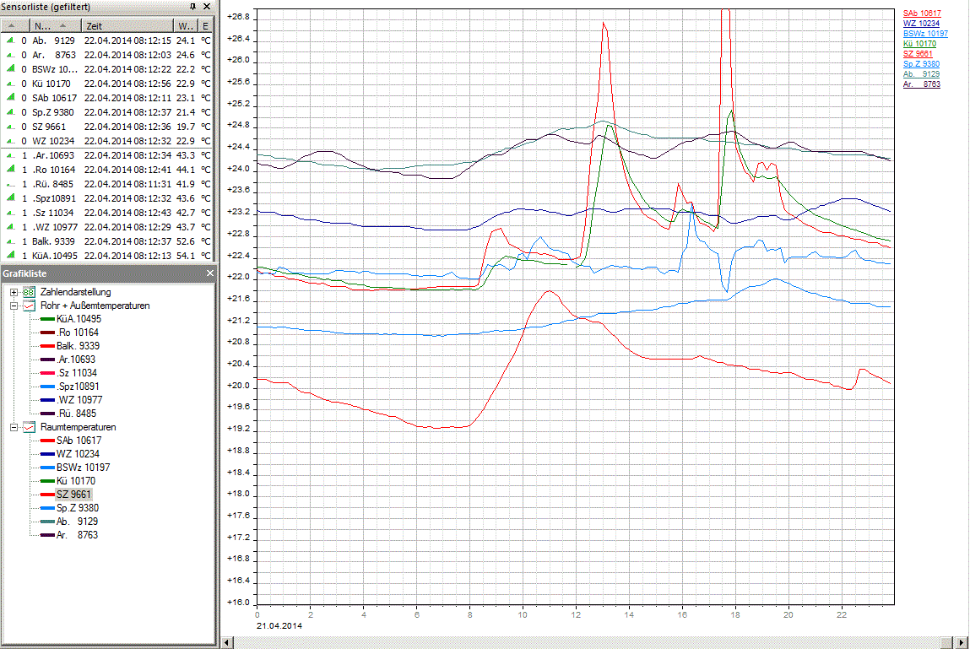Click the blue color swatch of .Spz10891 in Grafikliste
Screen dimensions: 970x649
pos(47,387)
